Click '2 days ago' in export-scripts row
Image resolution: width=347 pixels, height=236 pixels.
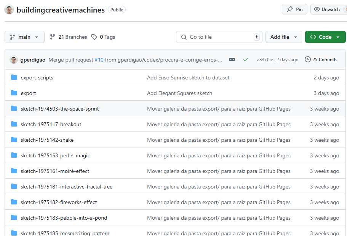tap(326, 78)
